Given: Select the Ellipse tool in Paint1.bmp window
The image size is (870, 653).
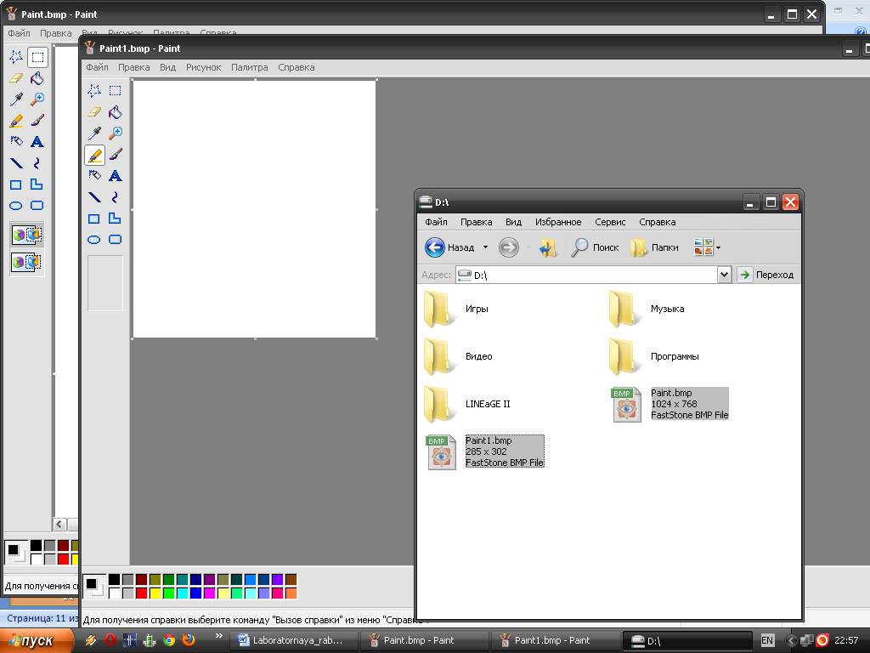Looking at the screenshot, I should [x=94, y=239].
